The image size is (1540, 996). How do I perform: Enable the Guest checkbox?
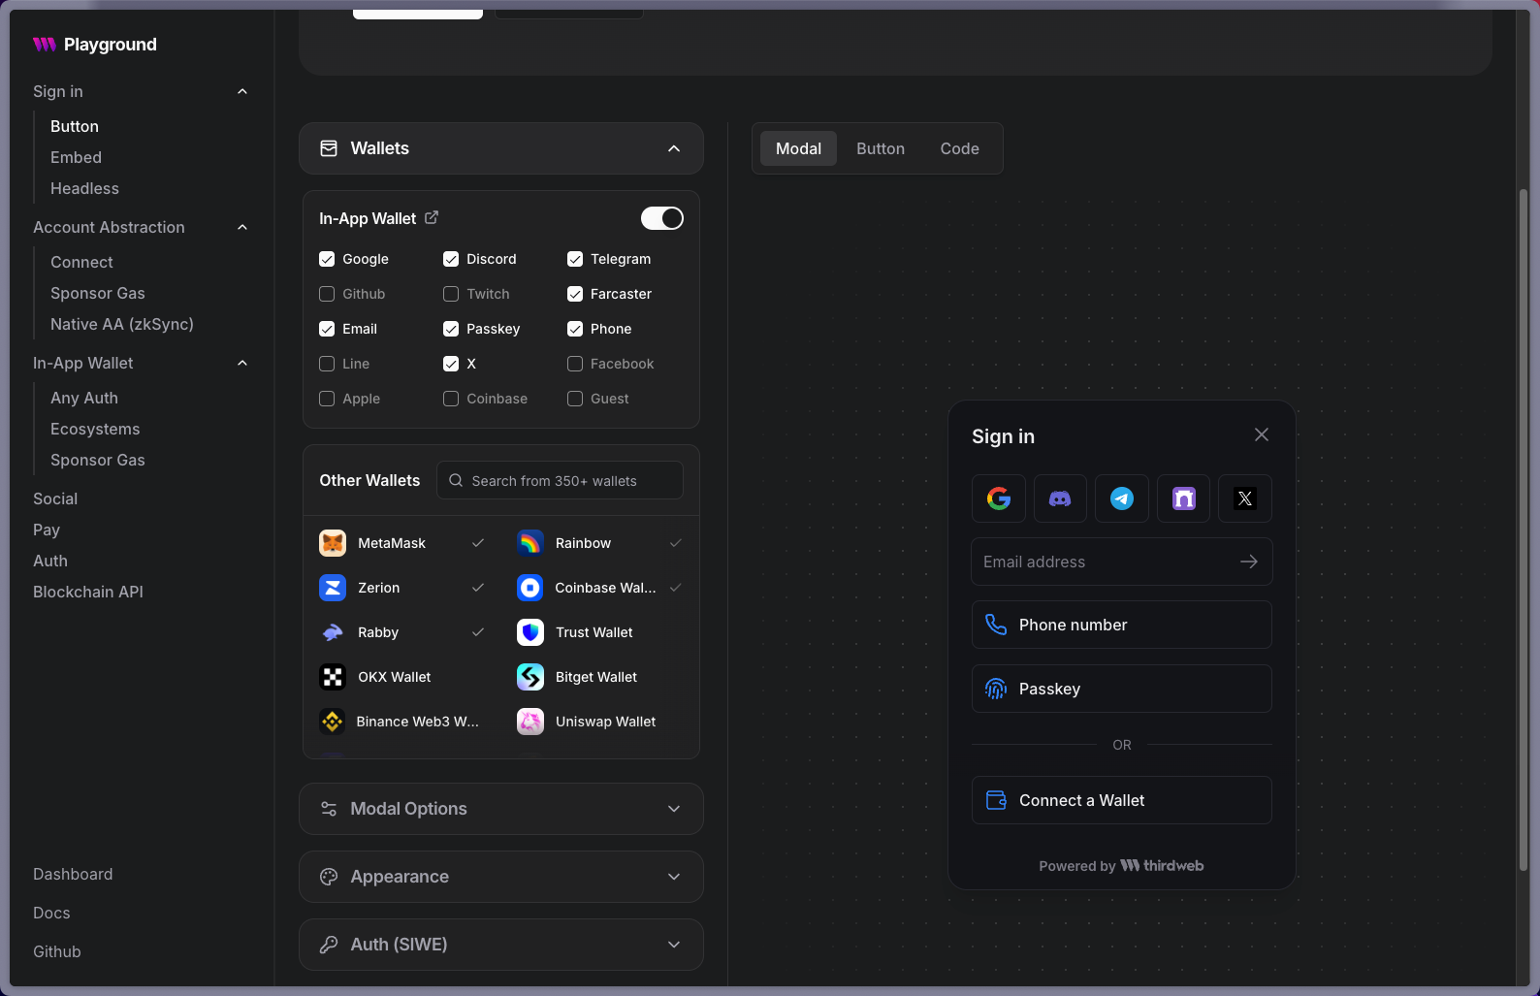(575, 399)
